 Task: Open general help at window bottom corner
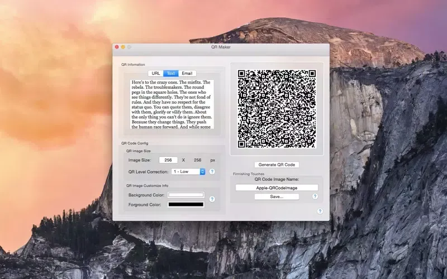click(320, 211)
